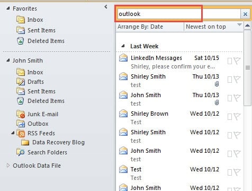
Task: Minimize the navigation pane with the arrow
Action: (x=106, y=7)
